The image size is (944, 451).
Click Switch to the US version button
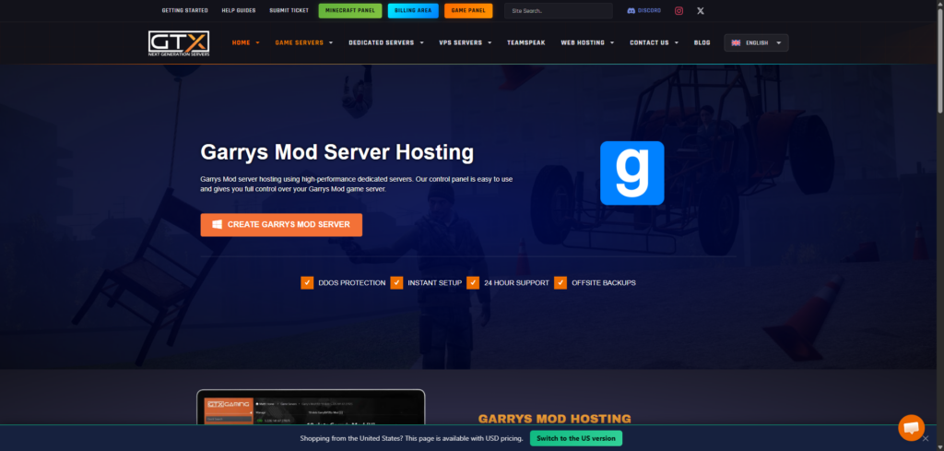575,438
